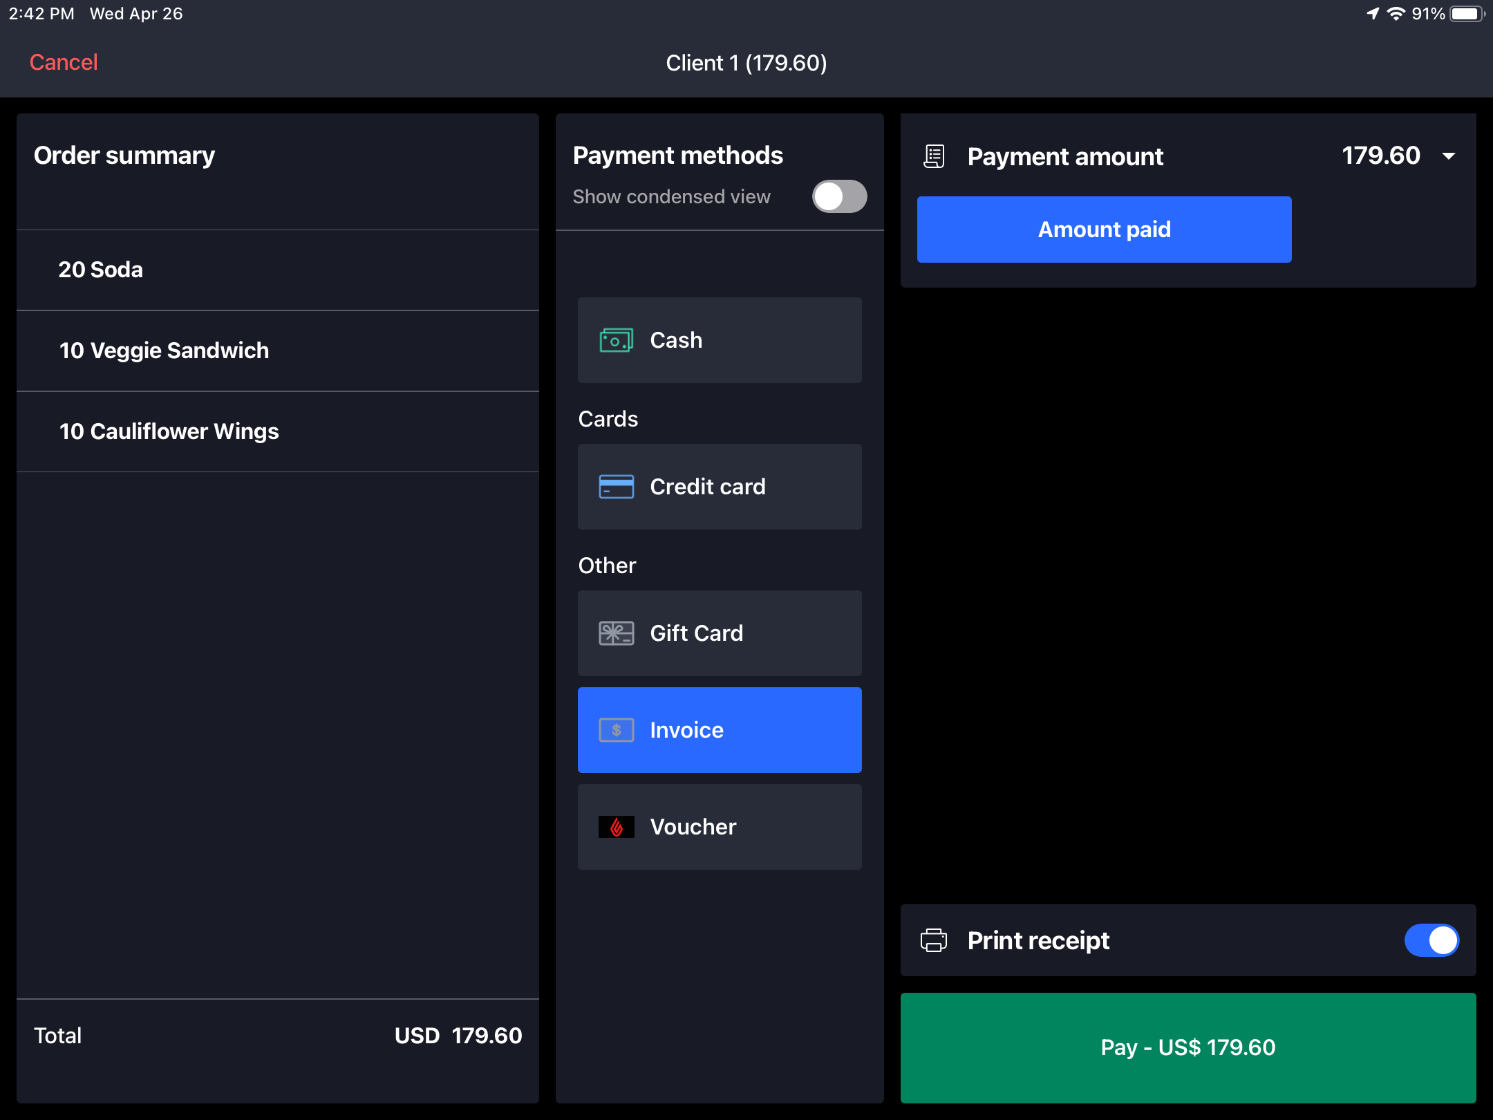Tap Pay - US$ 179.60 button
This screenshot has width=1493, height=1120.
coord(1187,1047)
